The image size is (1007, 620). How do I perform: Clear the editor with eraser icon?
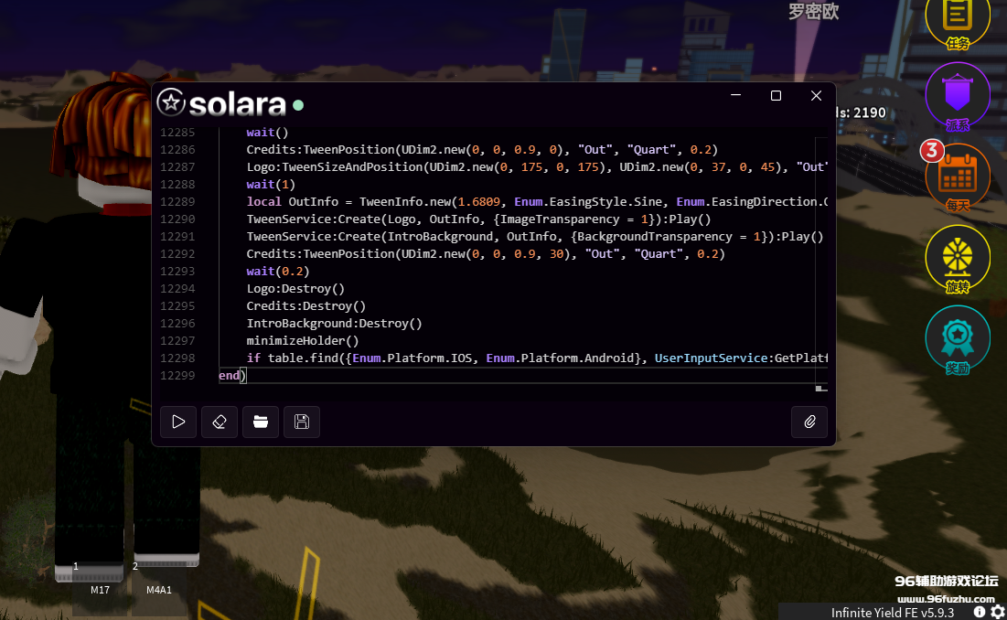(220, 422)
